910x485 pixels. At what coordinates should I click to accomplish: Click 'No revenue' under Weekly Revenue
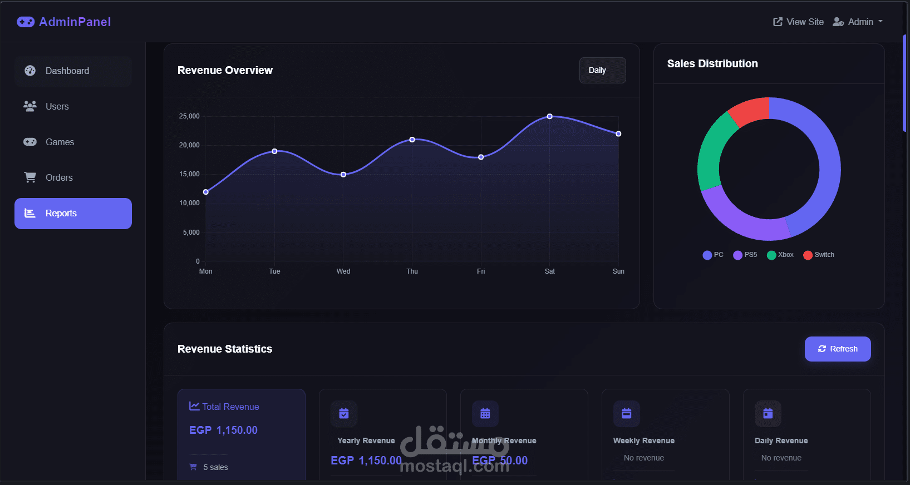tap(644, 458)
